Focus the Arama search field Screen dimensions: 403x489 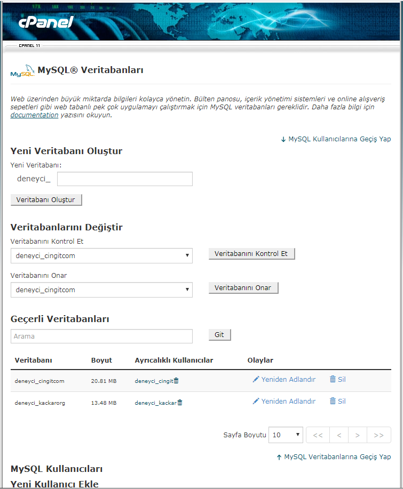pyautogui.click(x=101, y=336)
